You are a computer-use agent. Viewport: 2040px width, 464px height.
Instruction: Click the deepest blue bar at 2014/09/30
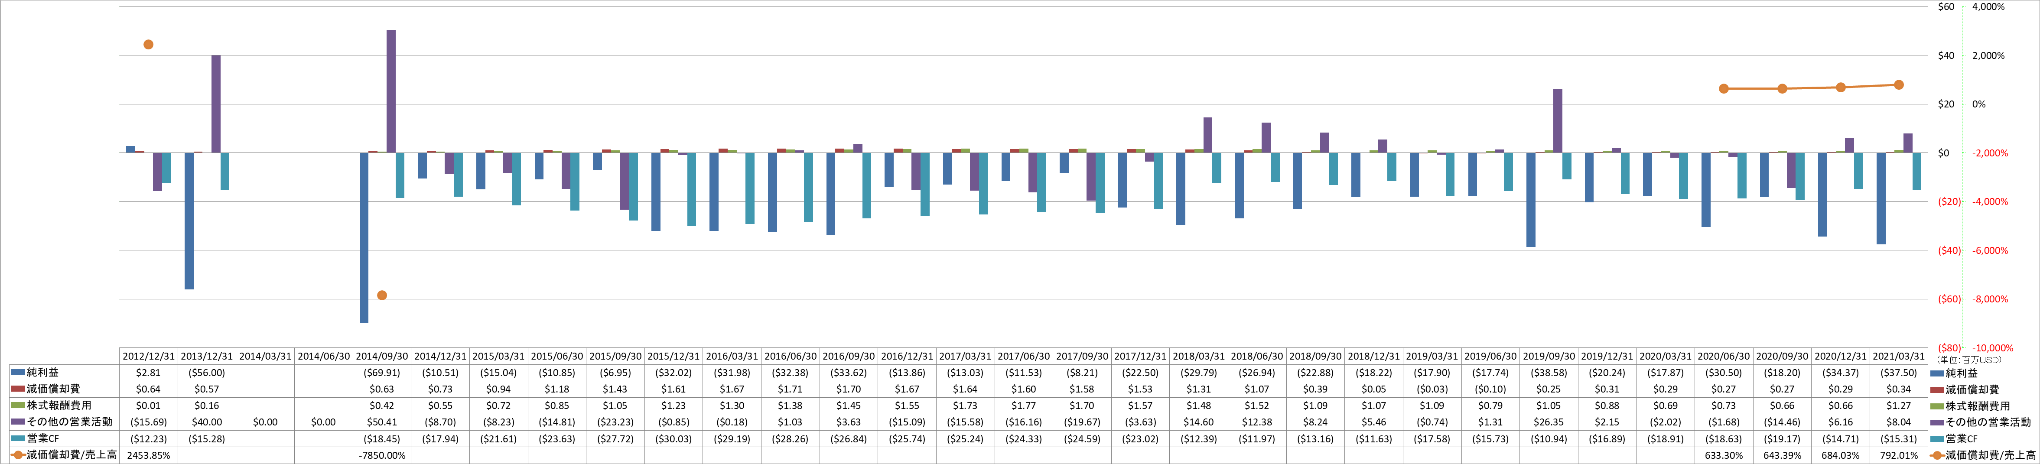coord(364,237)
